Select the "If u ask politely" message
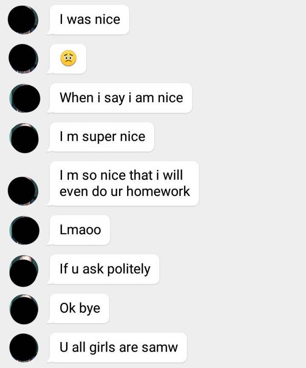This screenshot has width=306, height=368. [x=105, y=269]
